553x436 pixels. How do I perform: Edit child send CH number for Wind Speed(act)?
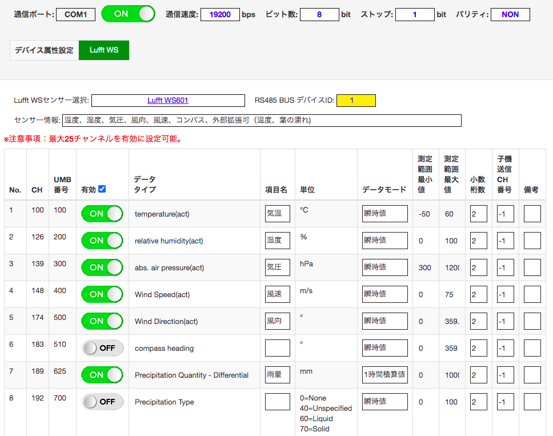506,294
